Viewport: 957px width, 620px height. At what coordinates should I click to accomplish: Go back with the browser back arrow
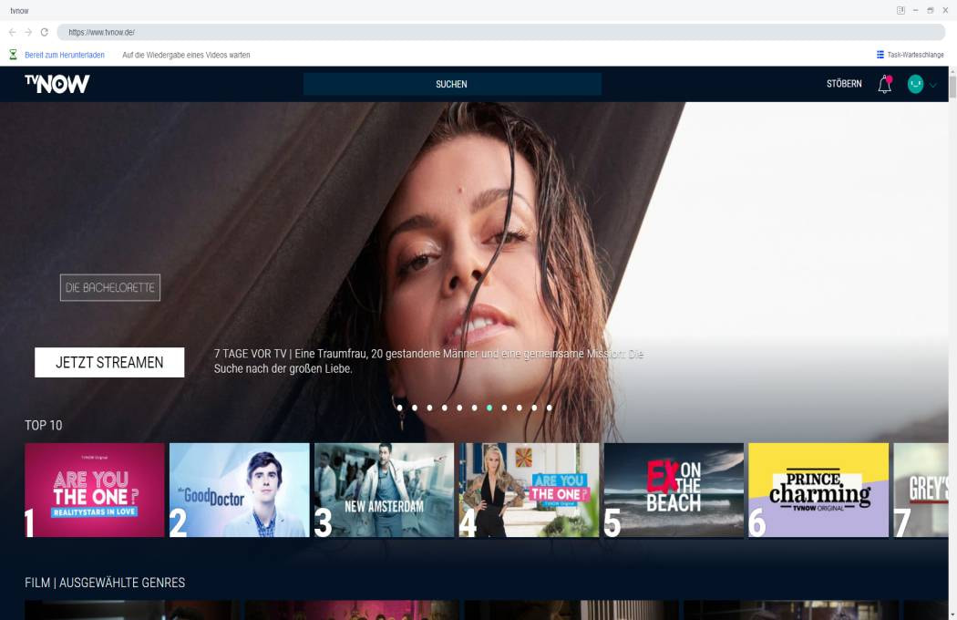13,33
